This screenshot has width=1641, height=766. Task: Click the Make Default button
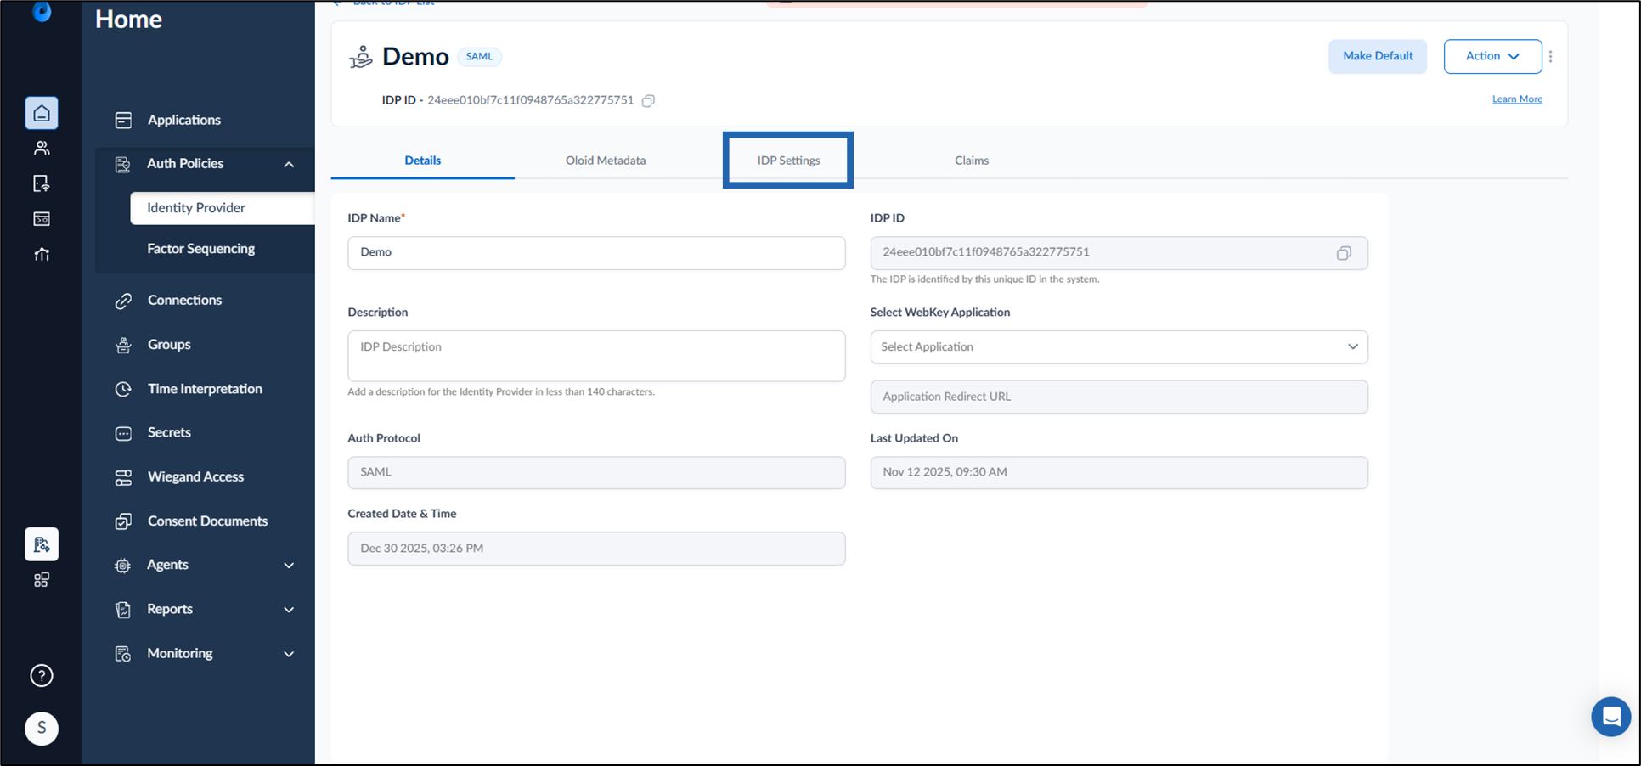coord(1378,56)
